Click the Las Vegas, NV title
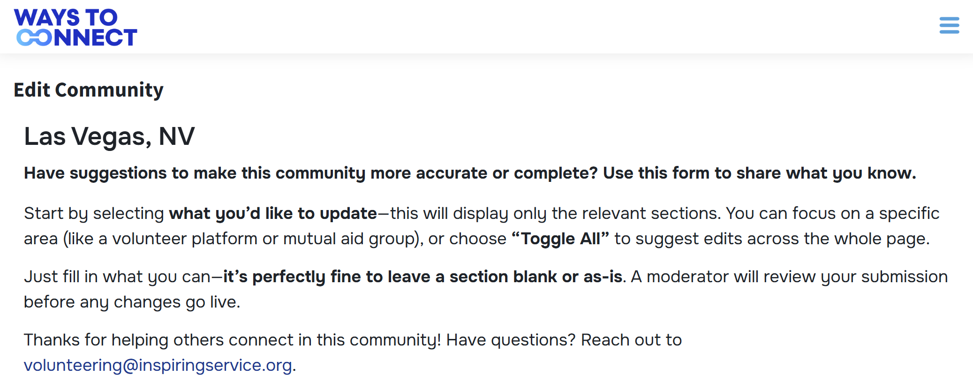973x383 pixels. [x=109, y=136]
